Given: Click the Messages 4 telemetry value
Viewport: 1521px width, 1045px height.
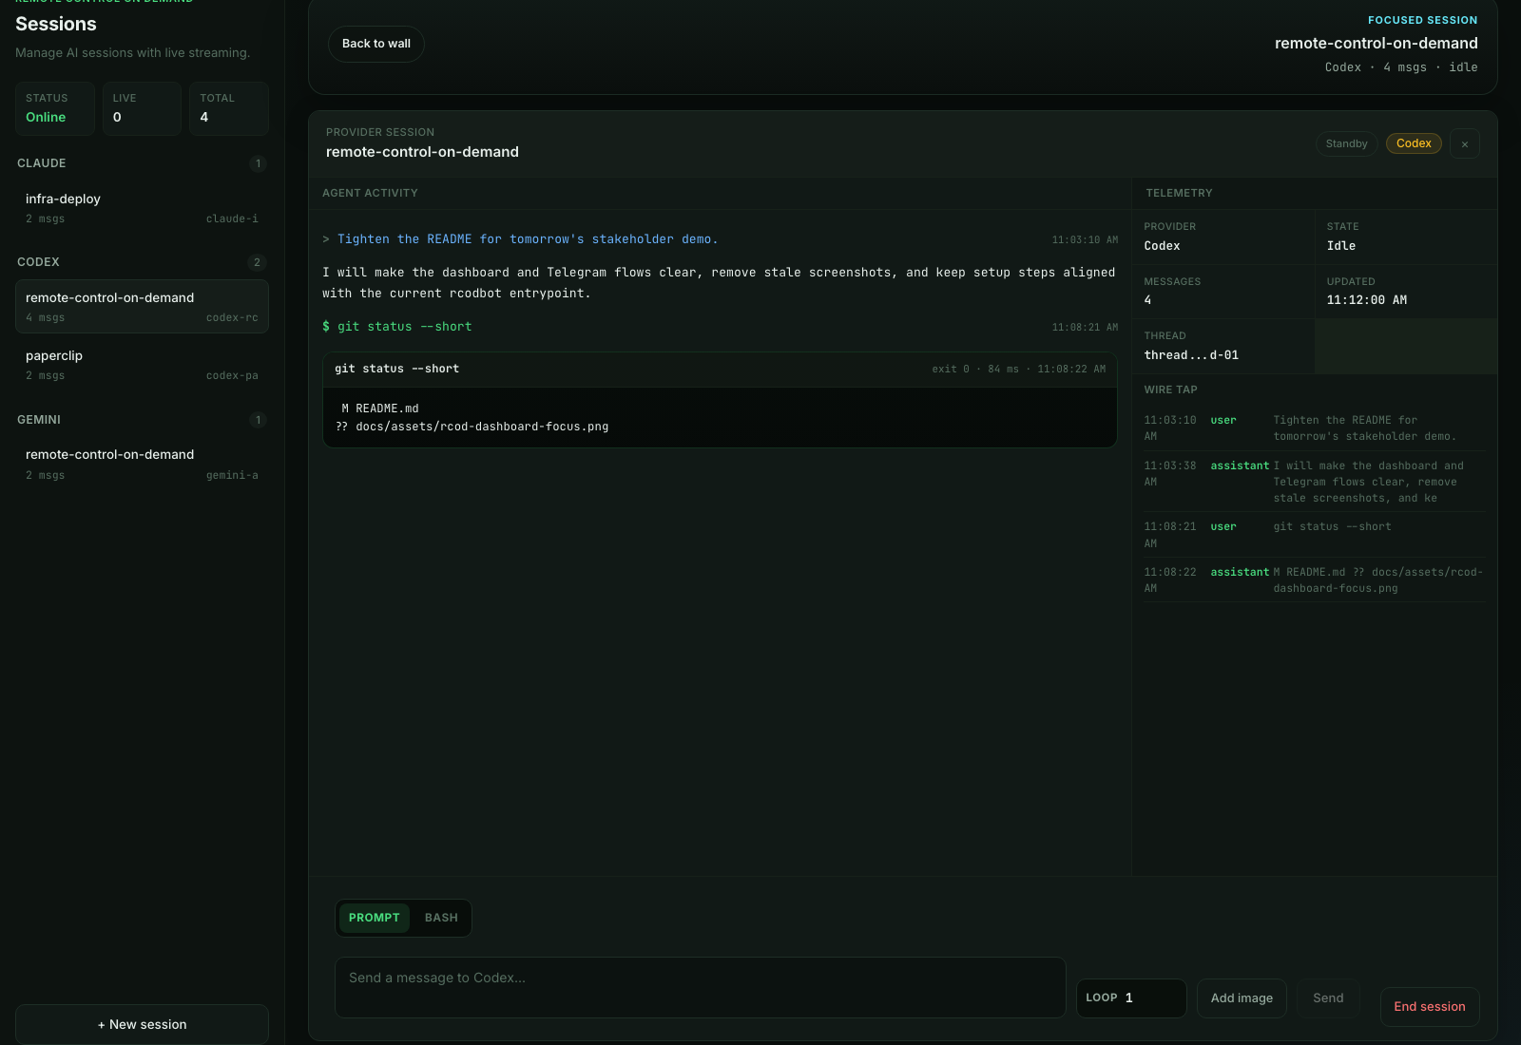Looking at the screenshot, I should (x=1147, y=300).
